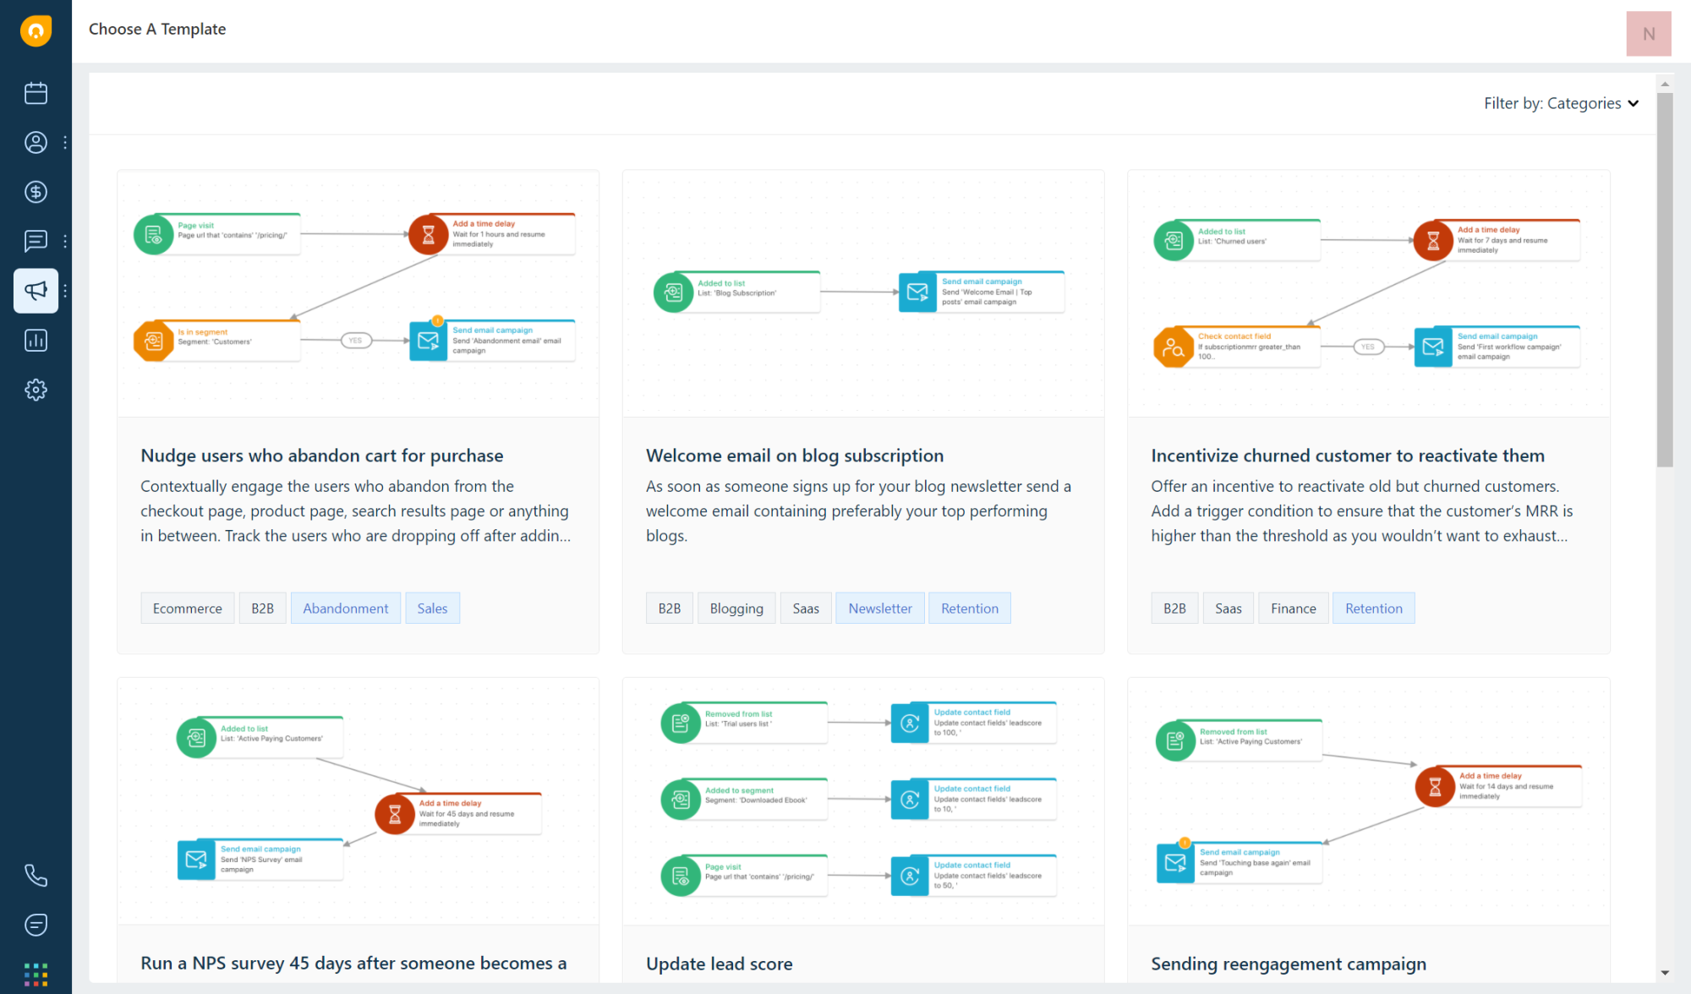Toggle the Newsletter category filter

[x=879, y=608]
